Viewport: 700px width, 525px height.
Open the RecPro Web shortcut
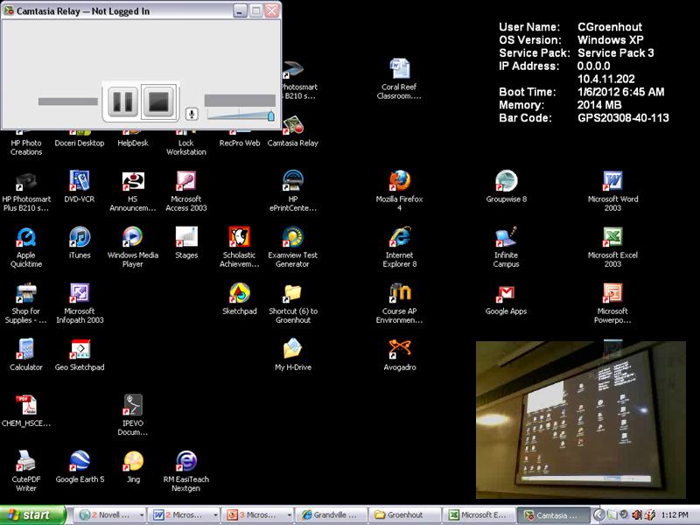[x=240, y=139]
